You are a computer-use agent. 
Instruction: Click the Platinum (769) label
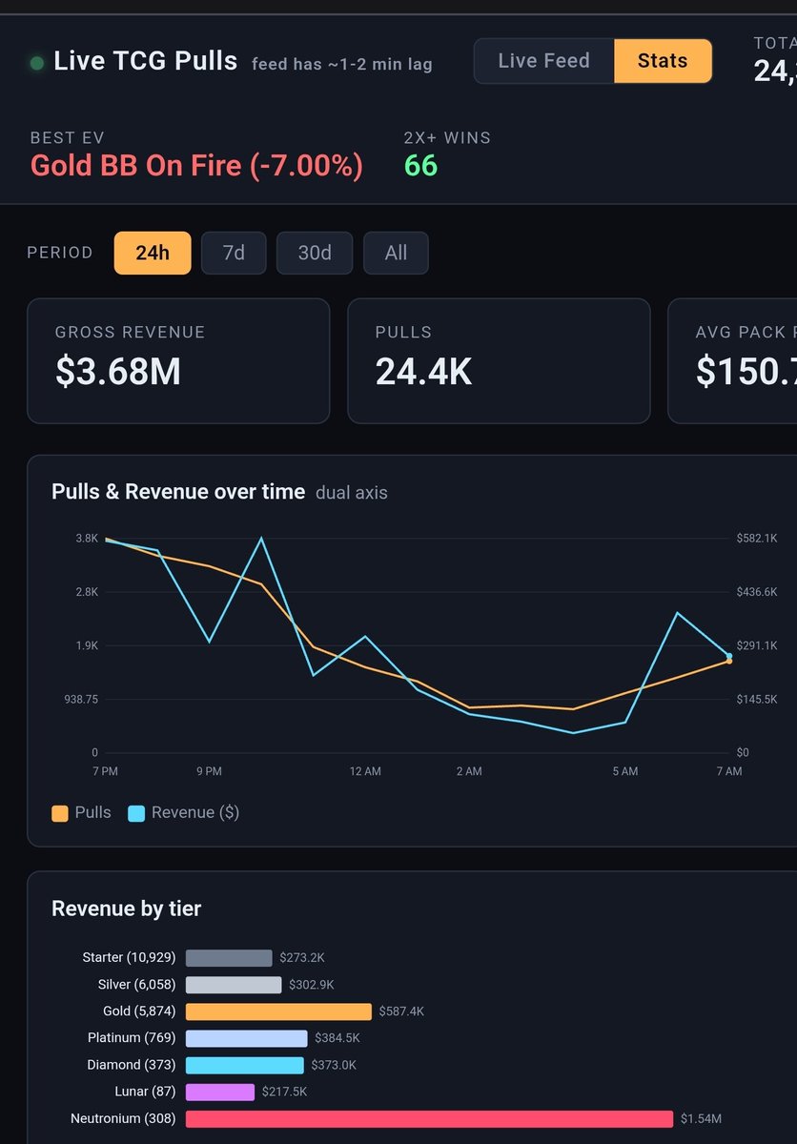tap(130, 1038)
